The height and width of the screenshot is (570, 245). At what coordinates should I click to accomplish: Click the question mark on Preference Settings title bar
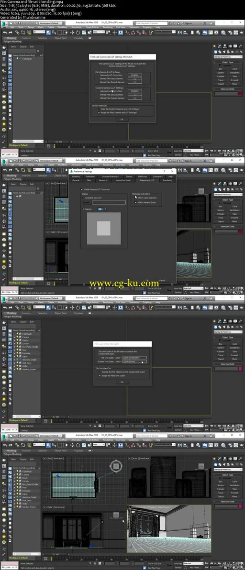(164, 171)
